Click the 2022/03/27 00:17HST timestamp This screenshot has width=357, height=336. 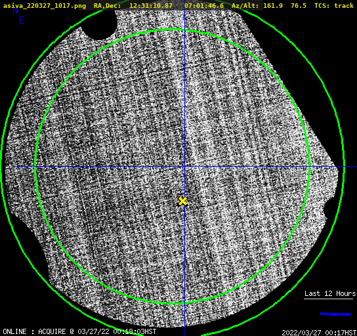click(319, 333)
